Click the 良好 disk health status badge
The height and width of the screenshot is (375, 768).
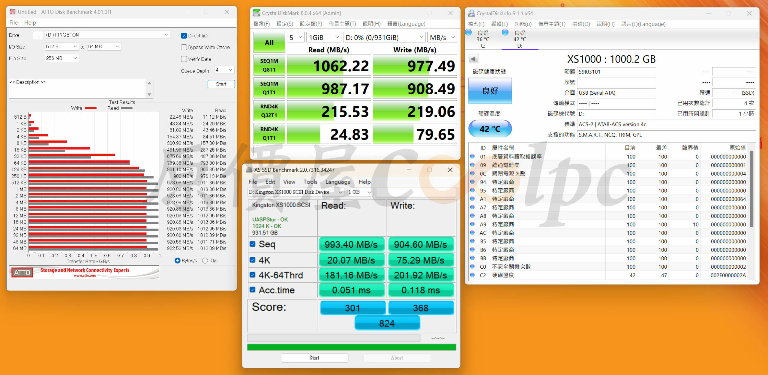[x=490, y=91]
